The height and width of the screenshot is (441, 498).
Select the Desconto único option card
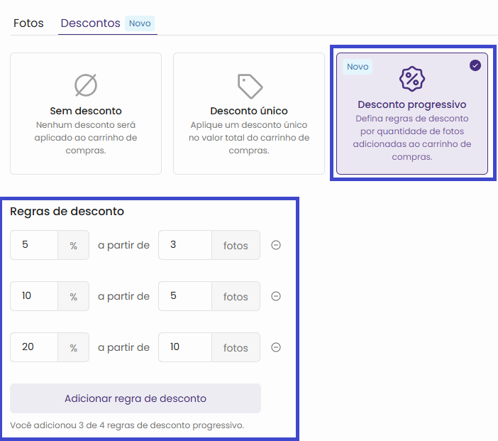click(x=249, y=114)
